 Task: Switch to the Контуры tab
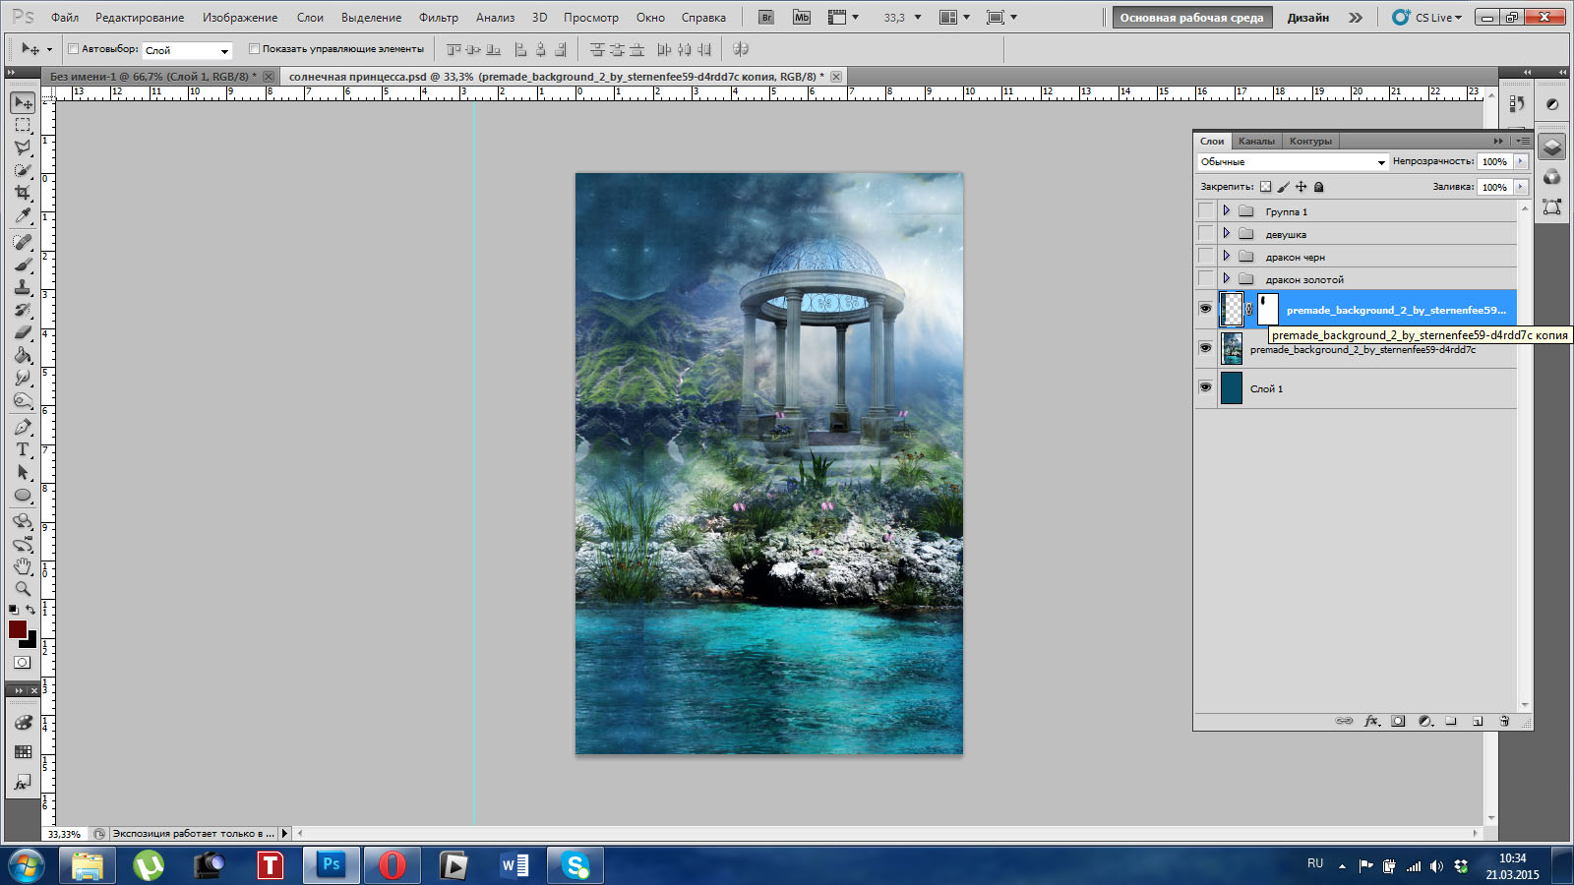pos(1310,141)
